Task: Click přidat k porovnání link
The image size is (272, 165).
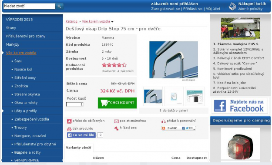Action: coord(181,121)
